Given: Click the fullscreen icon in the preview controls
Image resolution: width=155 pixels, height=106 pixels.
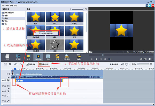Looking at the screenshot, I should 141,59.
